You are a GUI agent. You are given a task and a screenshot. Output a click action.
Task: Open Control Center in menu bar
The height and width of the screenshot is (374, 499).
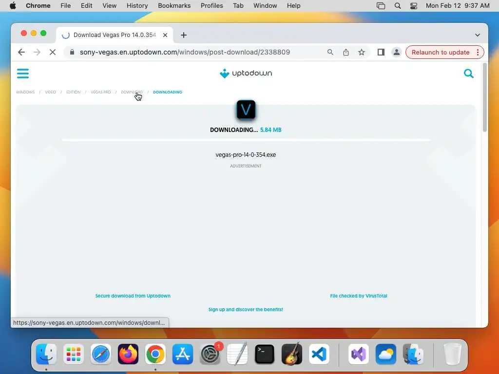coord(414,6)
